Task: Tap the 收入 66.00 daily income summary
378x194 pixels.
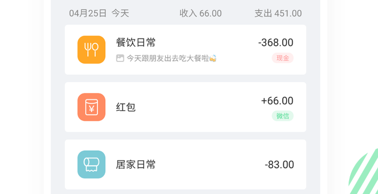Action: [x=200, y=13]
